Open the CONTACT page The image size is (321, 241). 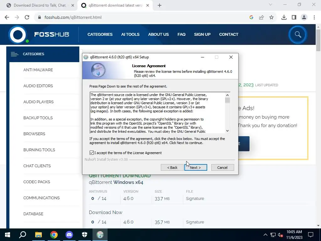pos(229,35)
